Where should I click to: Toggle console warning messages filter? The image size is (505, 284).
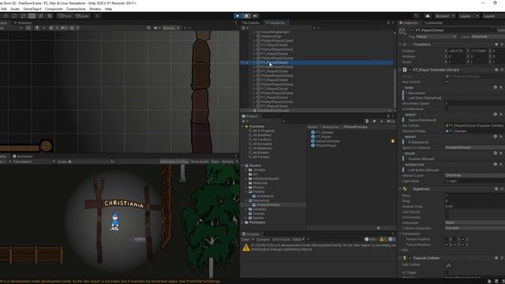(382, 239)
